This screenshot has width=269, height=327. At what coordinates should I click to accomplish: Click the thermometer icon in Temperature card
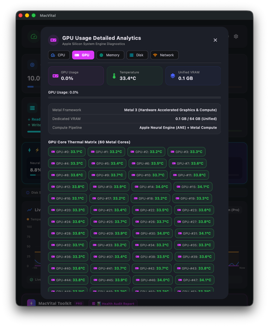[x=114, y=76]
